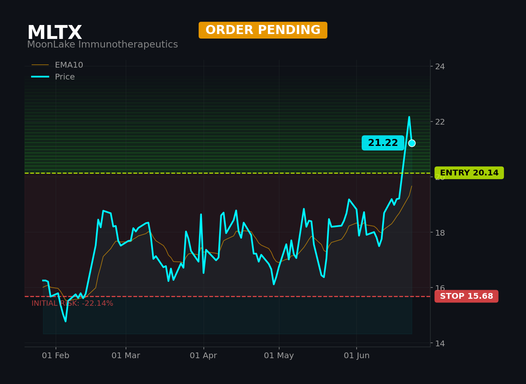Screen dimensions: 526x384
Task: Click the 18 tick on the price axis
Action: pyautogui.click(x=440, y=233)
